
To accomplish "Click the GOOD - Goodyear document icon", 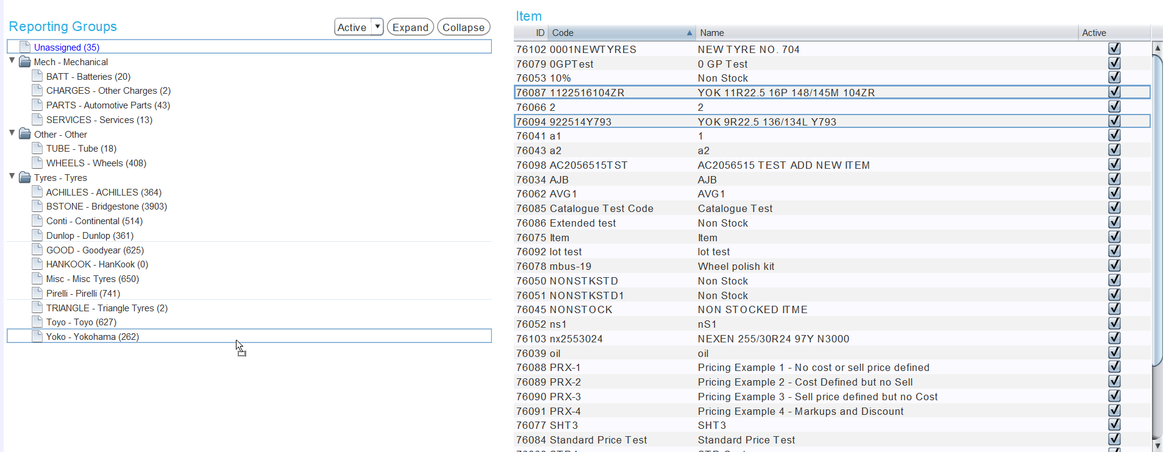I will 37,250.
